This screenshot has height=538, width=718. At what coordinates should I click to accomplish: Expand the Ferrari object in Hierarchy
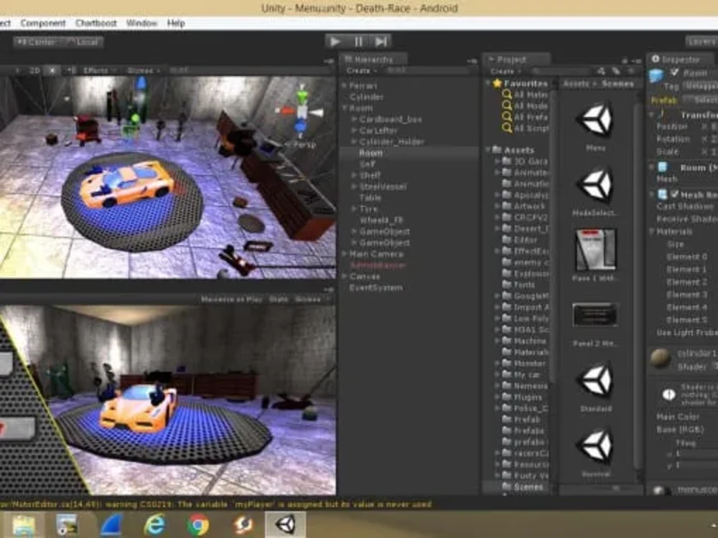pos(345,86)
